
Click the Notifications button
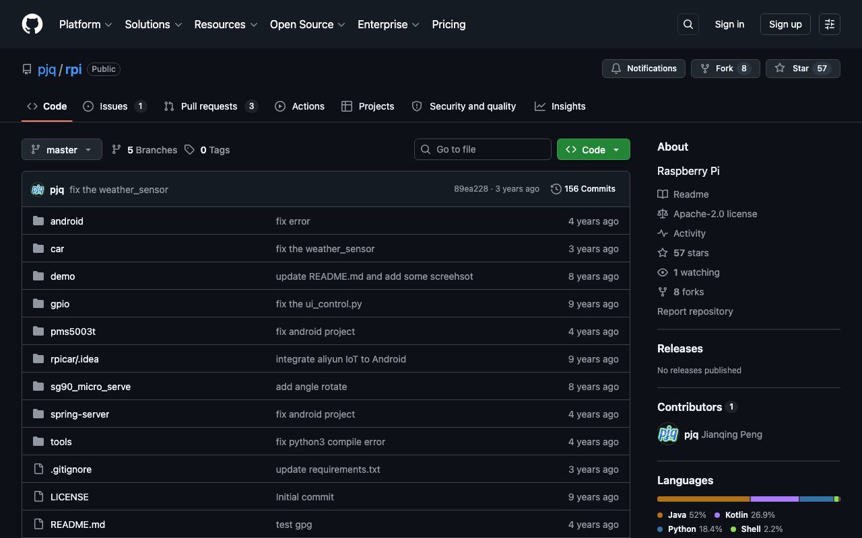coord(644,69)
